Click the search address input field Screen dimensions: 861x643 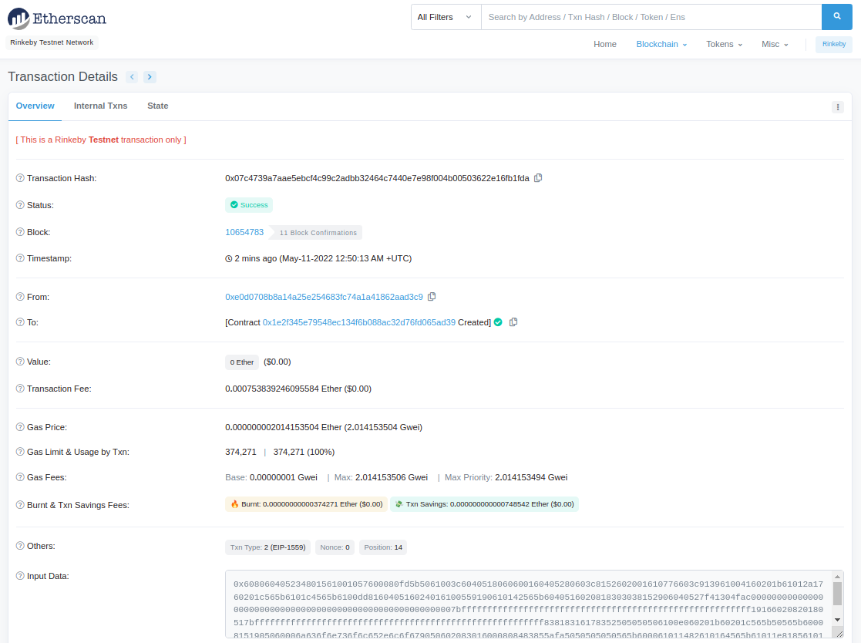[x=651, y=17]
